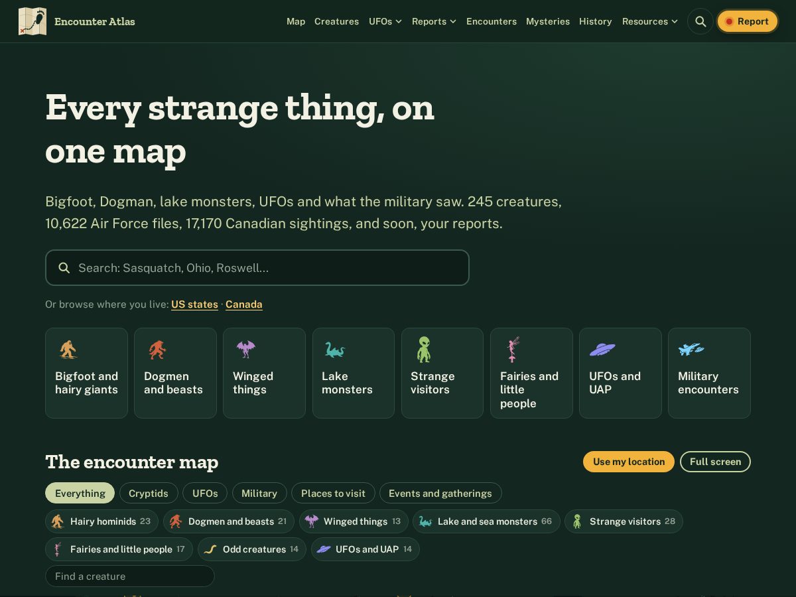796x597 pixels.
Task: Toggle the Fairies and little people filter chip
Action: click(119, 549)
